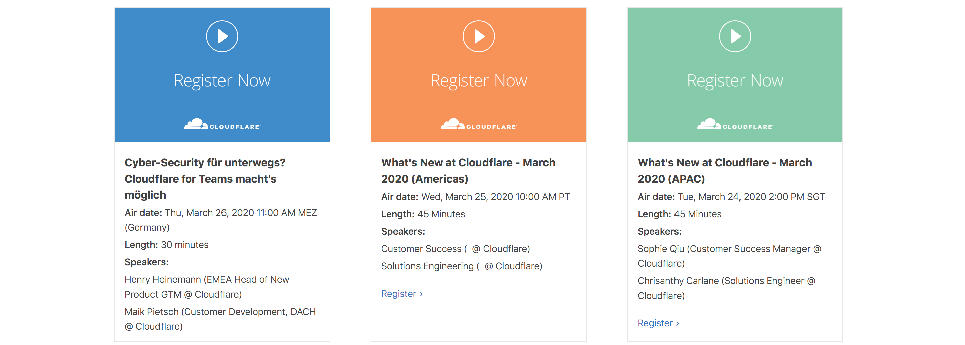965x345 pixels.
Task: Open the Register link for the APAC webinar
Action: (x=658, y=323)
